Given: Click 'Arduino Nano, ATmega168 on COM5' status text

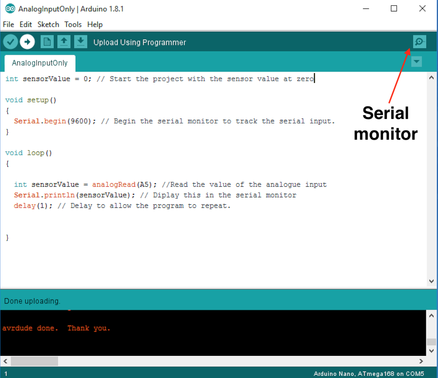Looking at the screenshot, I should (369, 374).
